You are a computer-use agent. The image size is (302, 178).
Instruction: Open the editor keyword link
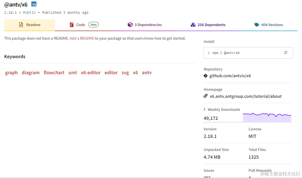point(111,73)
